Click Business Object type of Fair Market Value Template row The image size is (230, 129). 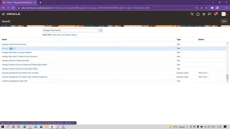[x=183, y=73]
